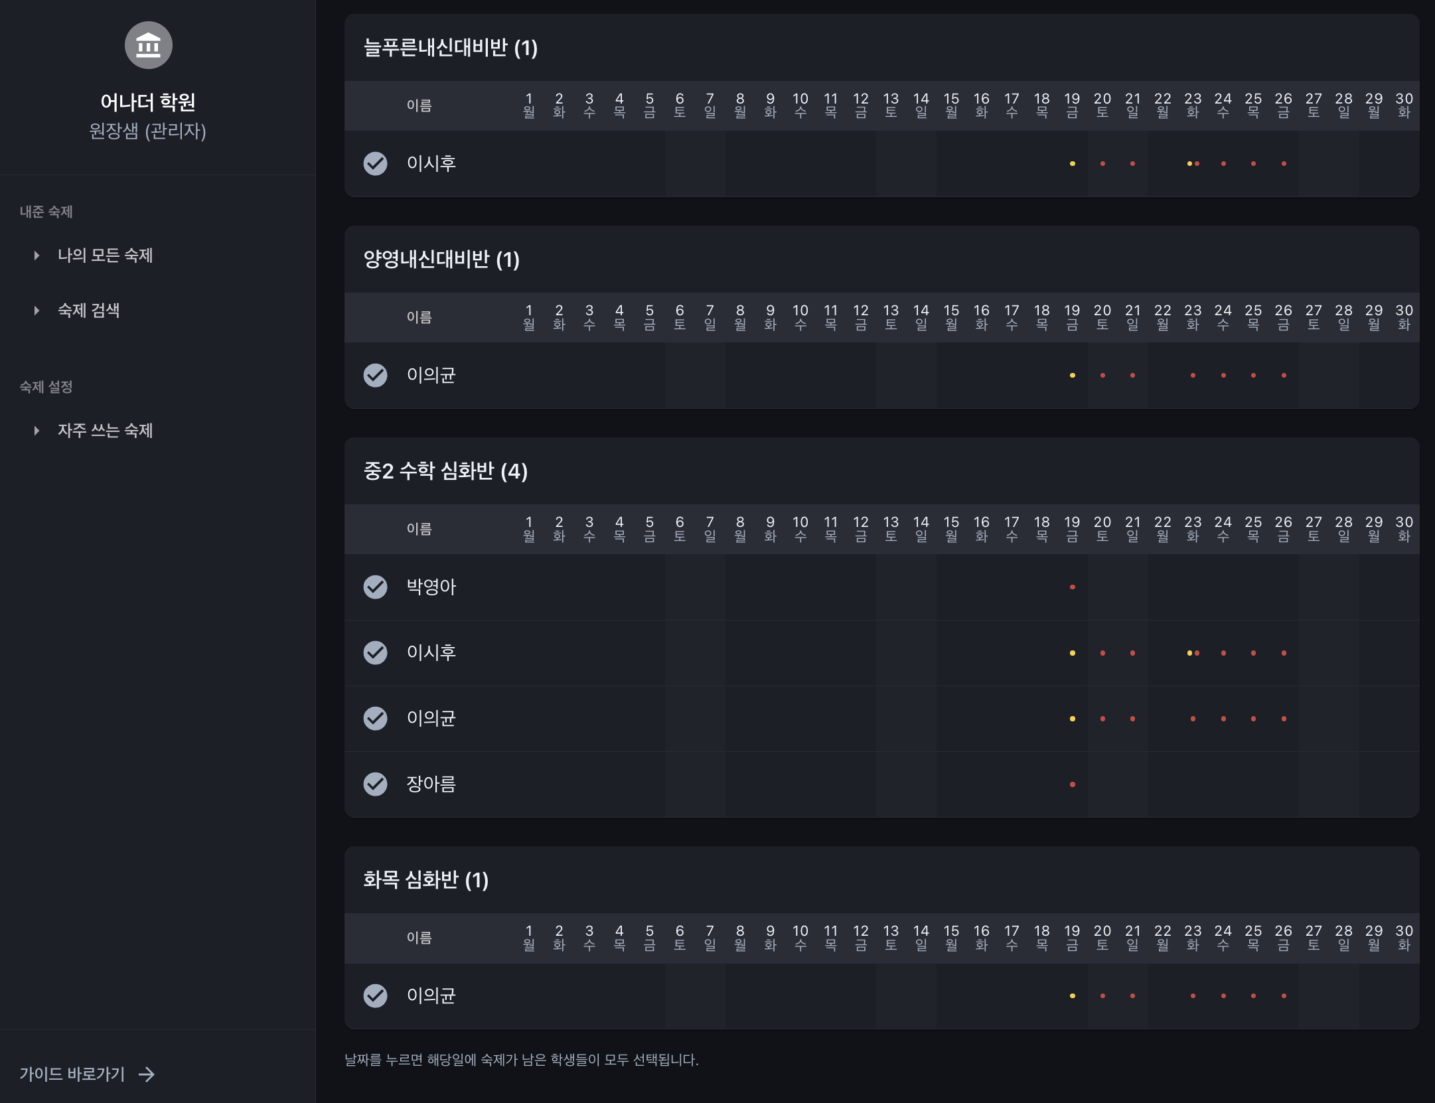Expand the 나의 모든 숙제 menu arrow
Screen dimensions: 1435x1103
click(37, 256)
